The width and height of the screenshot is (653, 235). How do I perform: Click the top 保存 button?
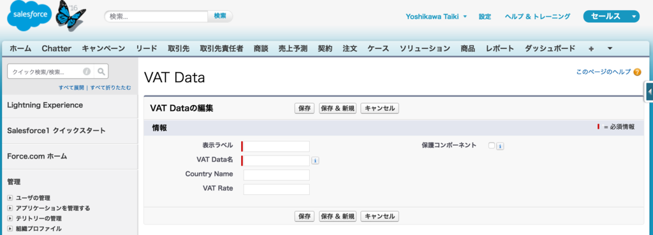304,108
